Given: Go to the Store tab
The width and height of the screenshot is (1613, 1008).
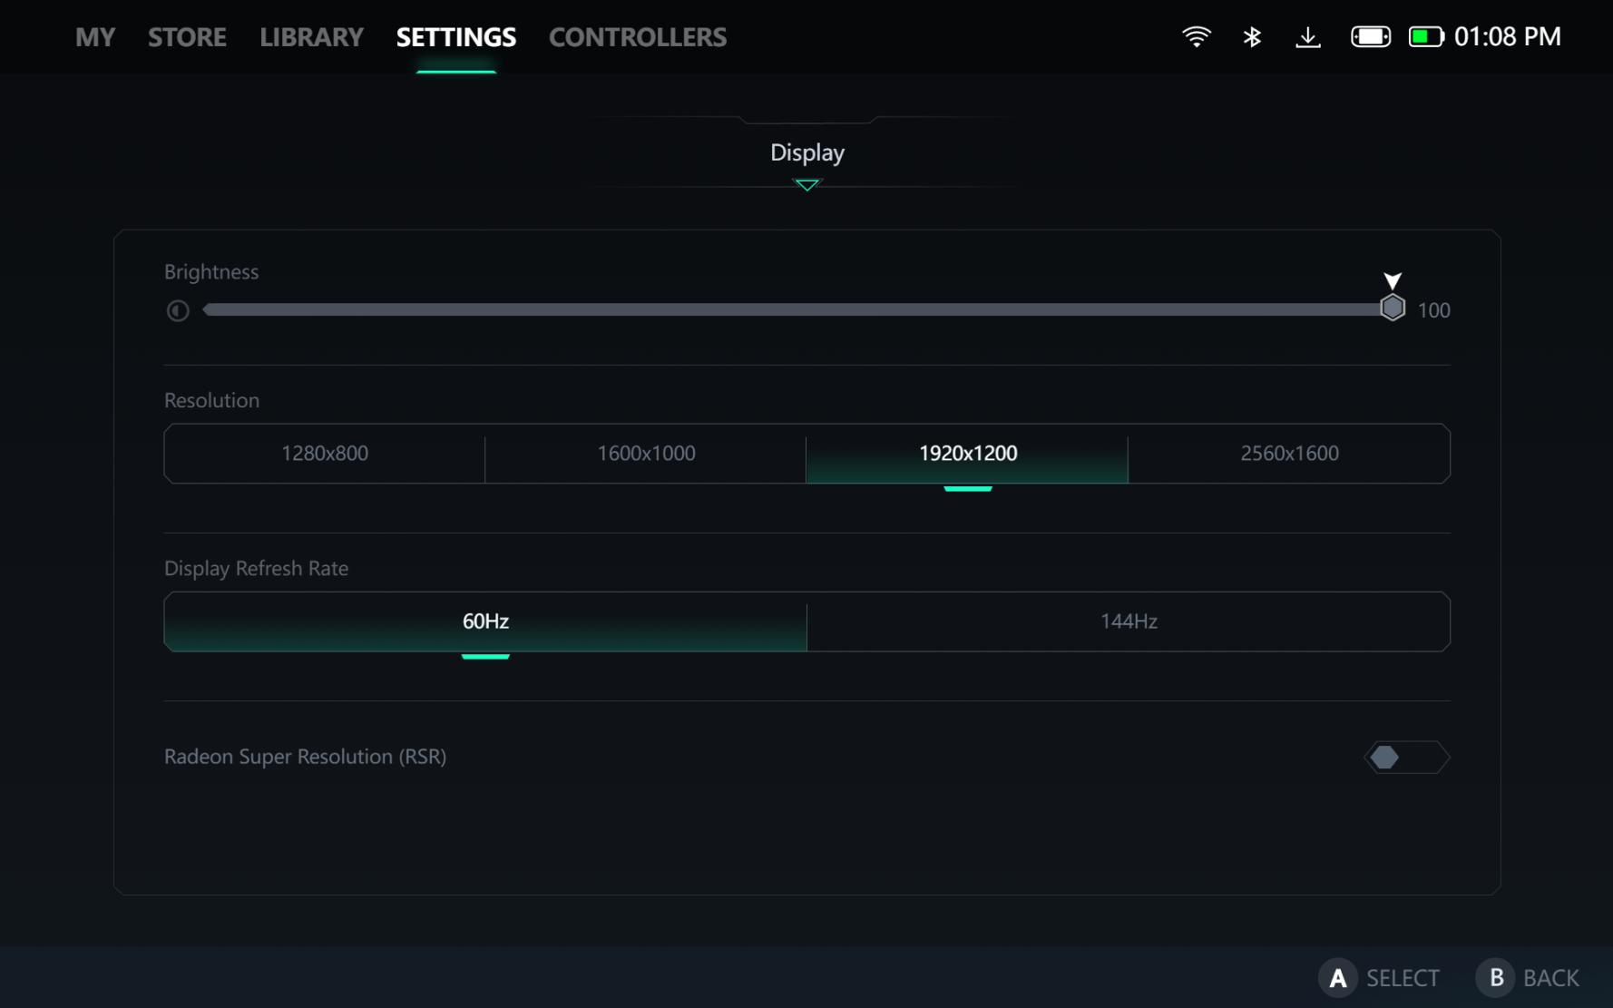Looking at the screenshot, I should pos(187,37).
